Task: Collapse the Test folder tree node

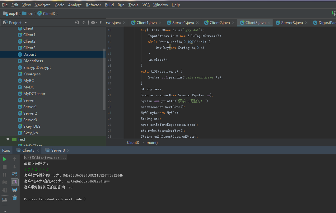Action: [x=8, y=140]
